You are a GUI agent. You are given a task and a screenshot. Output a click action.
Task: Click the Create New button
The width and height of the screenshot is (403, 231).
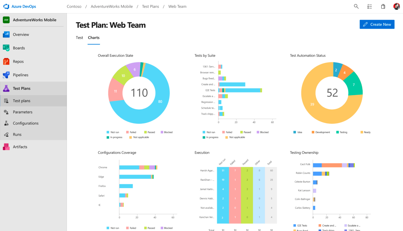(377, 25)
